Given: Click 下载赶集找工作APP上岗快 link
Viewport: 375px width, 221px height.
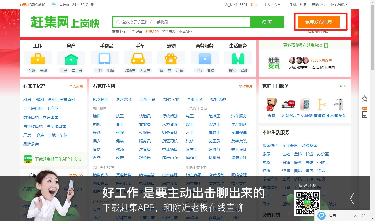Looking at the screenshot, I should point(58,159).
